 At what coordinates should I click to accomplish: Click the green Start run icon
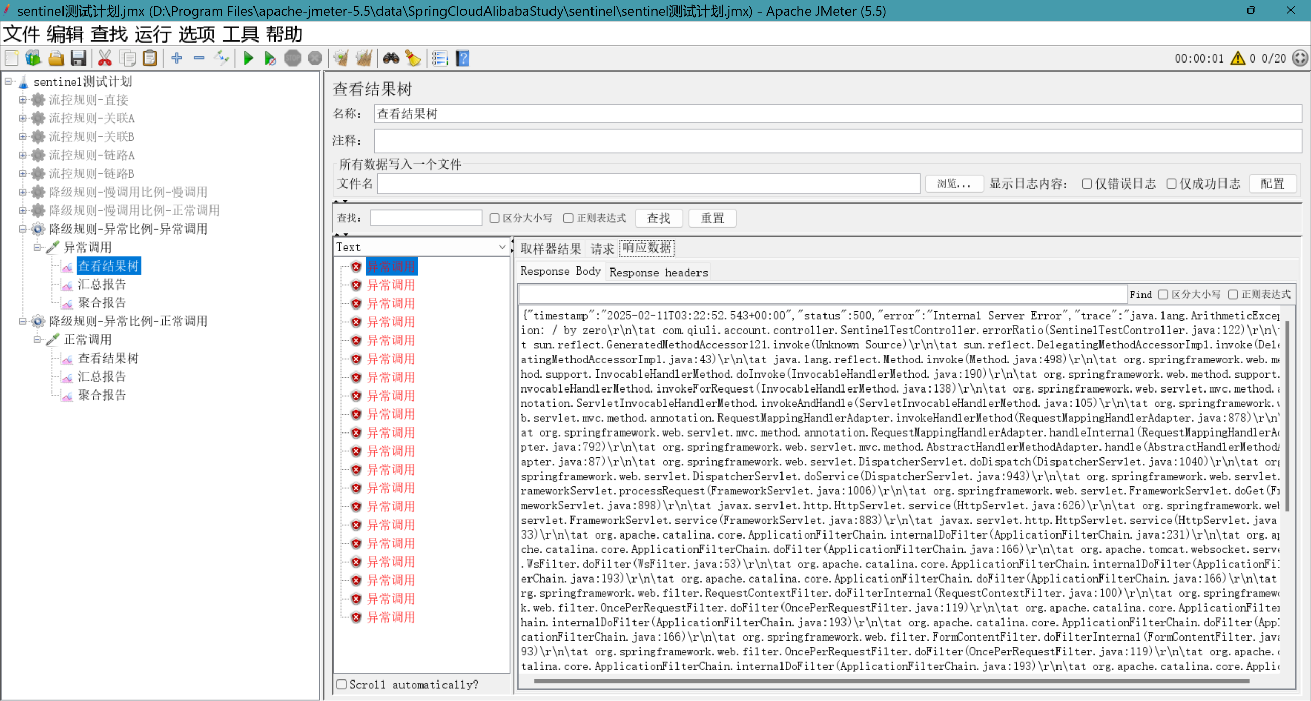pos(249,58)
